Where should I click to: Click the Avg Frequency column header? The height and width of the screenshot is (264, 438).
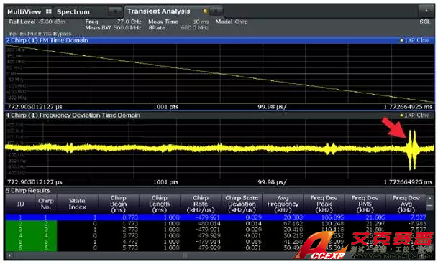click(283, 204)
